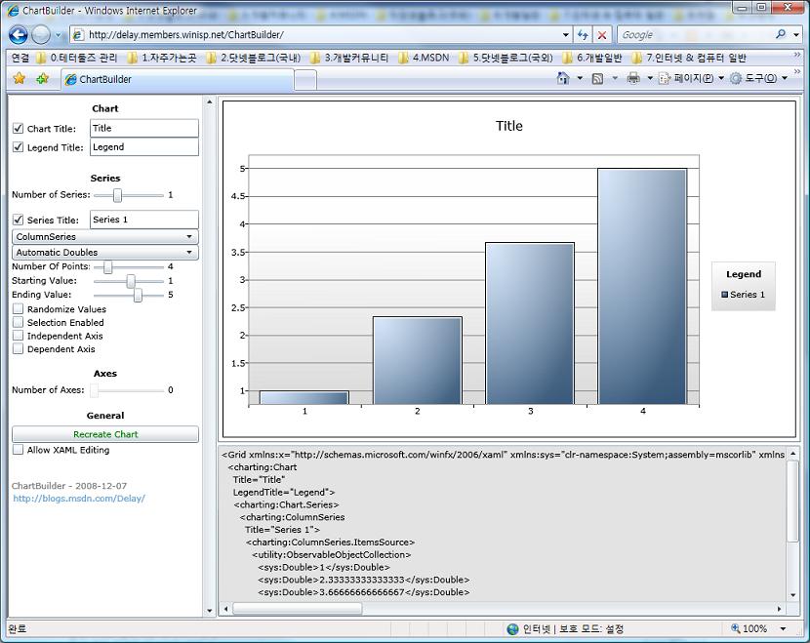Open the 2.닷넷블로그(국내) favorites folder
Viewport: 810px width, 643px height.
253,58
